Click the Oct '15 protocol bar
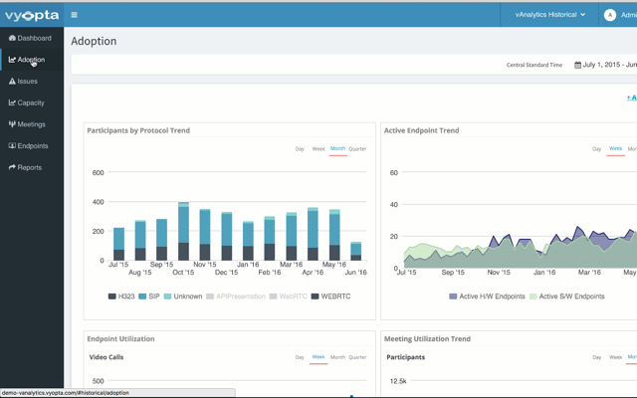The image size is (637, 398). 183,231
